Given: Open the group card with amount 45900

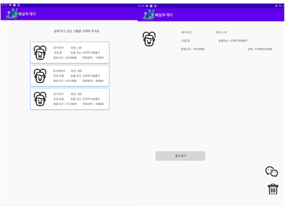Looking at the screenshot, I should tap(70, 76).
